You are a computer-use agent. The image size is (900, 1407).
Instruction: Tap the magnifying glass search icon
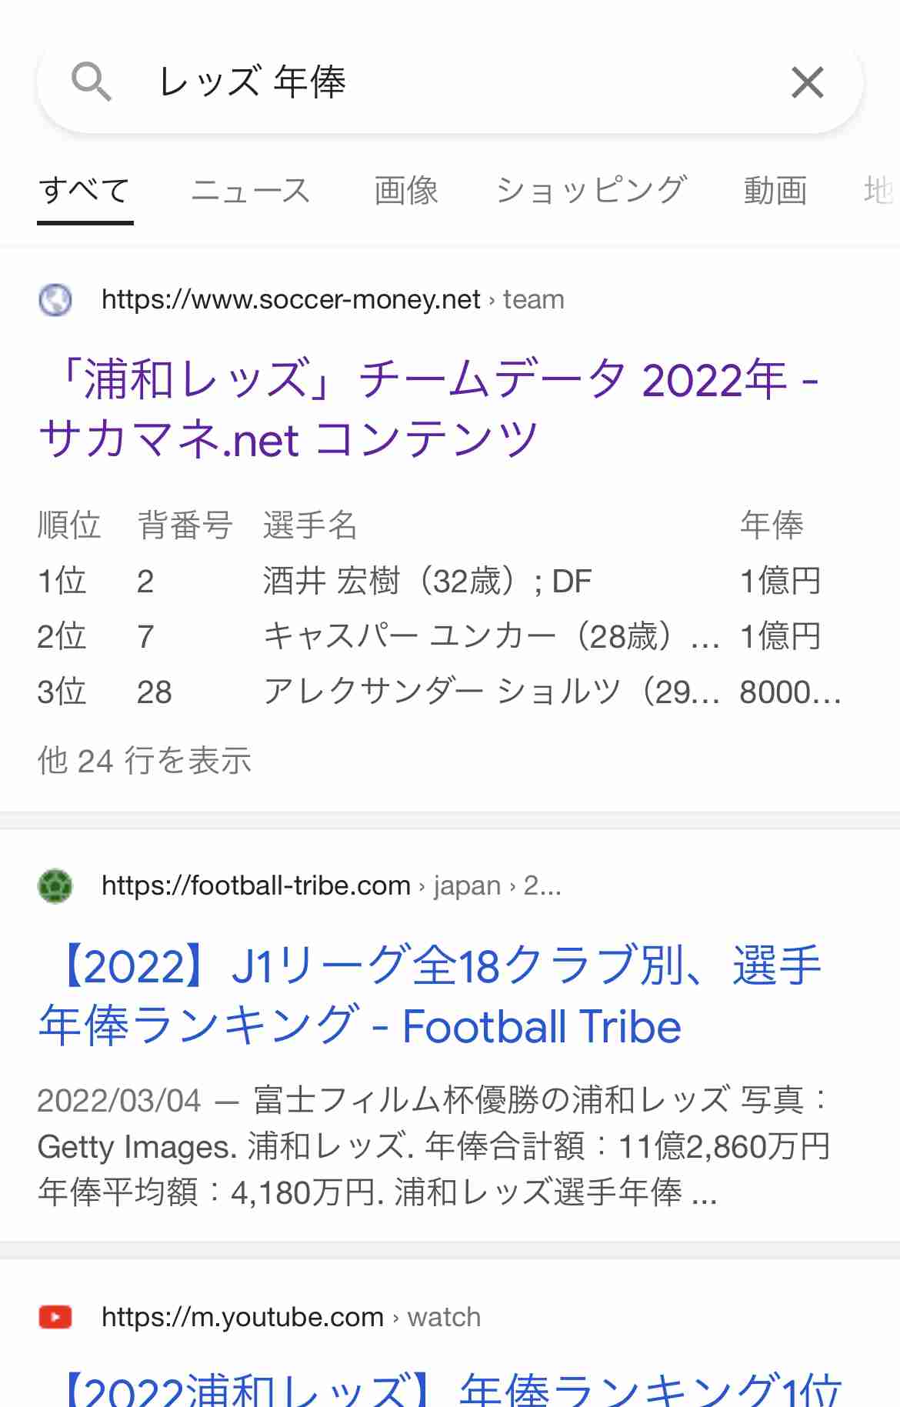coord(92,82)
